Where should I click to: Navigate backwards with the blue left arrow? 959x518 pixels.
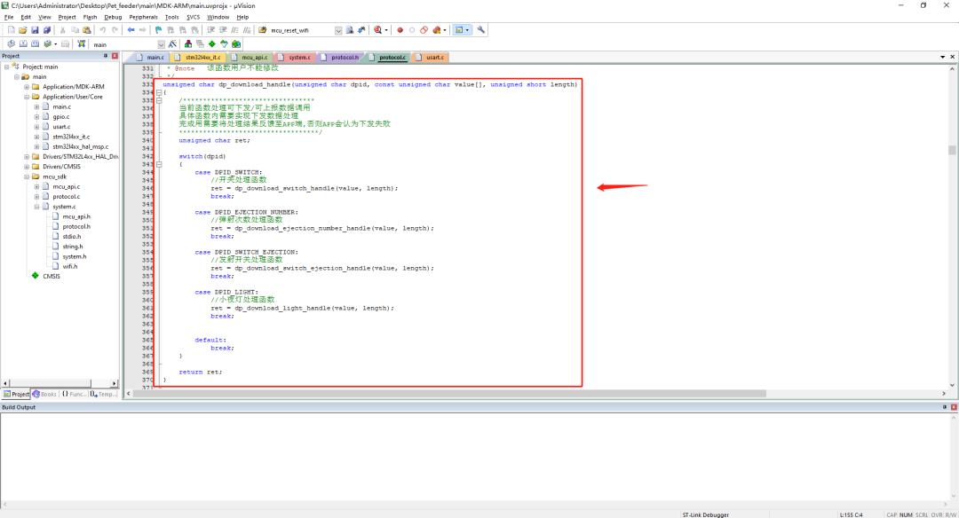coord(131,30)
